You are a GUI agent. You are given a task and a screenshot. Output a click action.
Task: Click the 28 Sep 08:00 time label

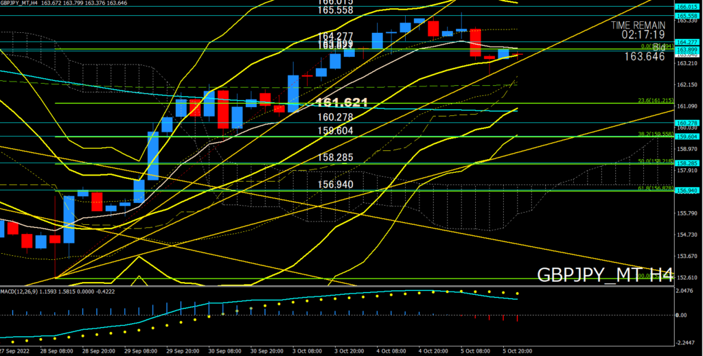coord(55,351)
